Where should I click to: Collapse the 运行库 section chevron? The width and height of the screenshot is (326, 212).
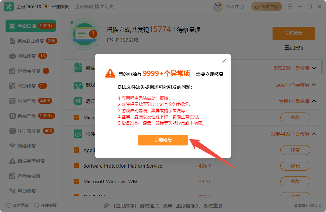(314, 101)
